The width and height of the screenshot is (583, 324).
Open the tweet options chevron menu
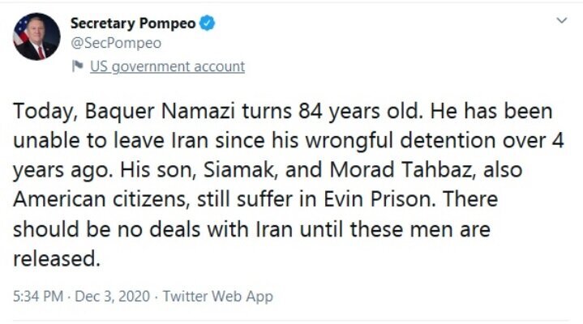[560, 21]
